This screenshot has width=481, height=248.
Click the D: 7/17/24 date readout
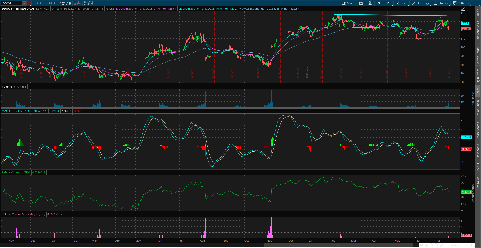(x=43, y=9)
